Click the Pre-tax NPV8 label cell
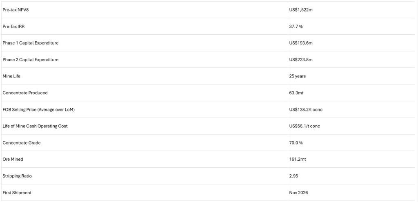The width and height of the screenshot is (418, 202). point(16,10)
